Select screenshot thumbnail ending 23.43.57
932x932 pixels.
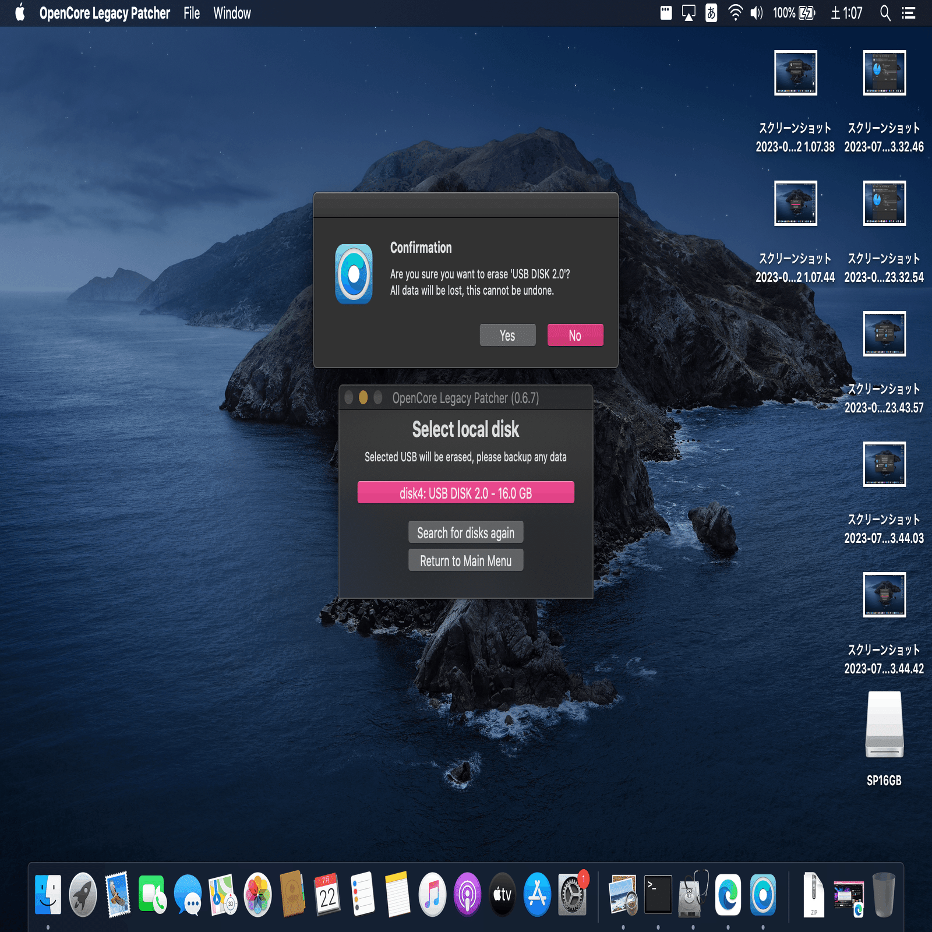point(884,334)
